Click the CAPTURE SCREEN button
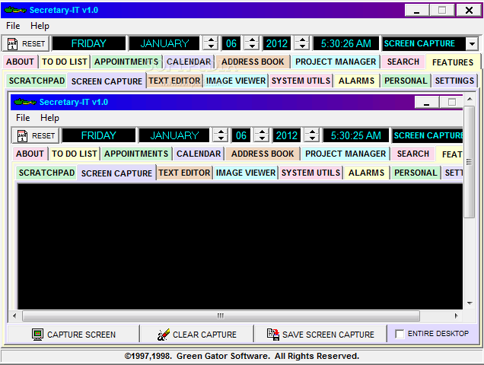This screenshot has width=484, height=365. (74, 334)
